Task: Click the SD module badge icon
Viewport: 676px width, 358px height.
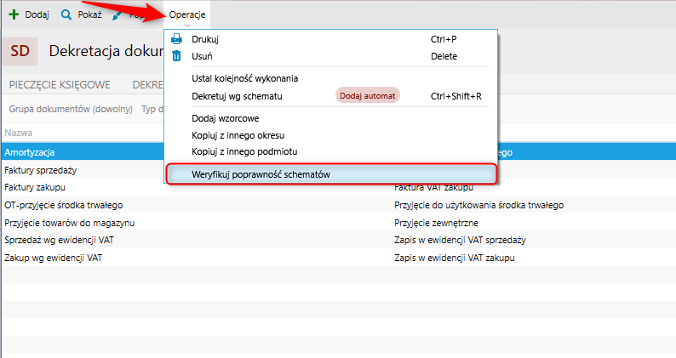Action: pyautogui.click(x=20, y=51)
